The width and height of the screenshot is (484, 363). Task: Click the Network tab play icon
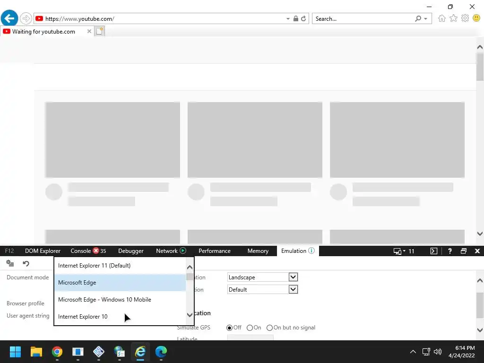point(183,251)
